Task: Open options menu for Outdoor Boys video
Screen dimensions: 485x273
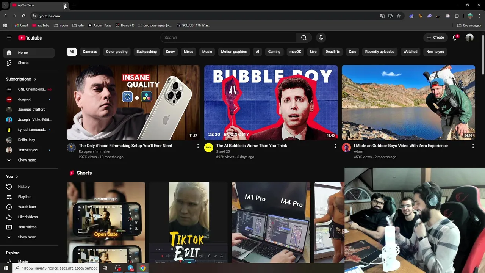Action: pyautogui.click(x=473, y=146)
